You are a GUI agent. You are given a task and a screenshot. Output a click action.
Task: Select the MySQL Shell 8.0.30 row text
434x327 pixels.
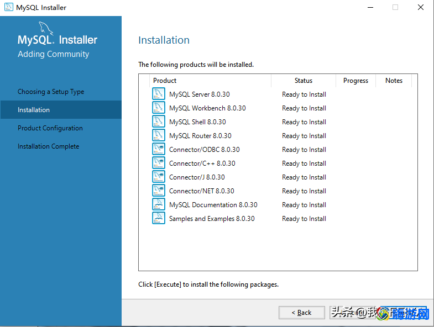click(x=197, y=122)
